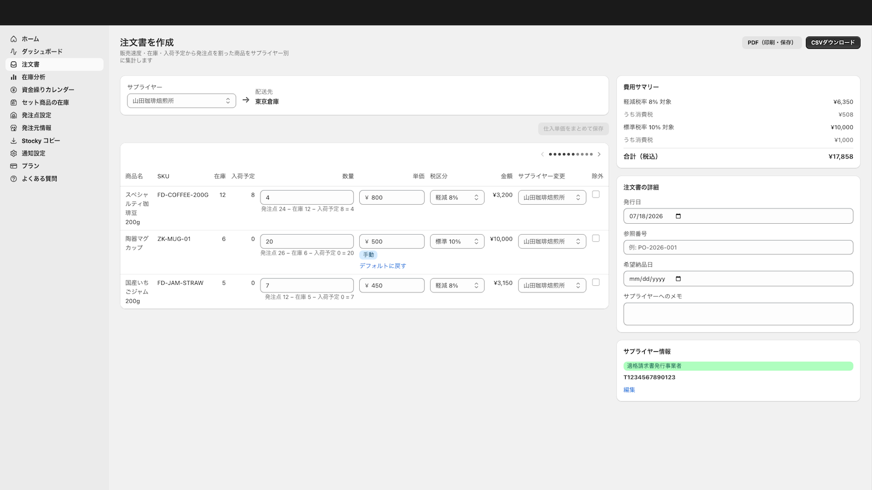Change supplier dropdown for ZK-MUG-01 row

pyautogui.click(x=552, y=242)
